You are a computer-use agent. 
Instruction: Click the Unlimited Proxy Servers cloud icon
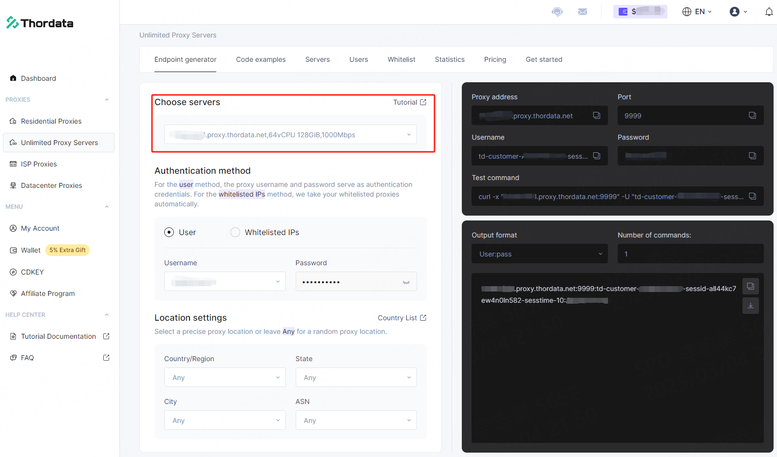click(13, 142)
